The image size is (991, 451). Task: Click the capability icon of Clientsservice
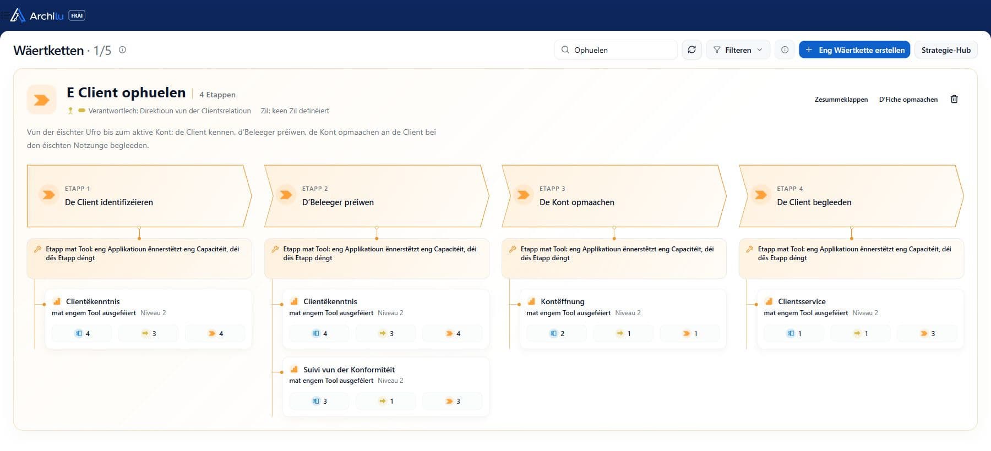click(769, 301)
